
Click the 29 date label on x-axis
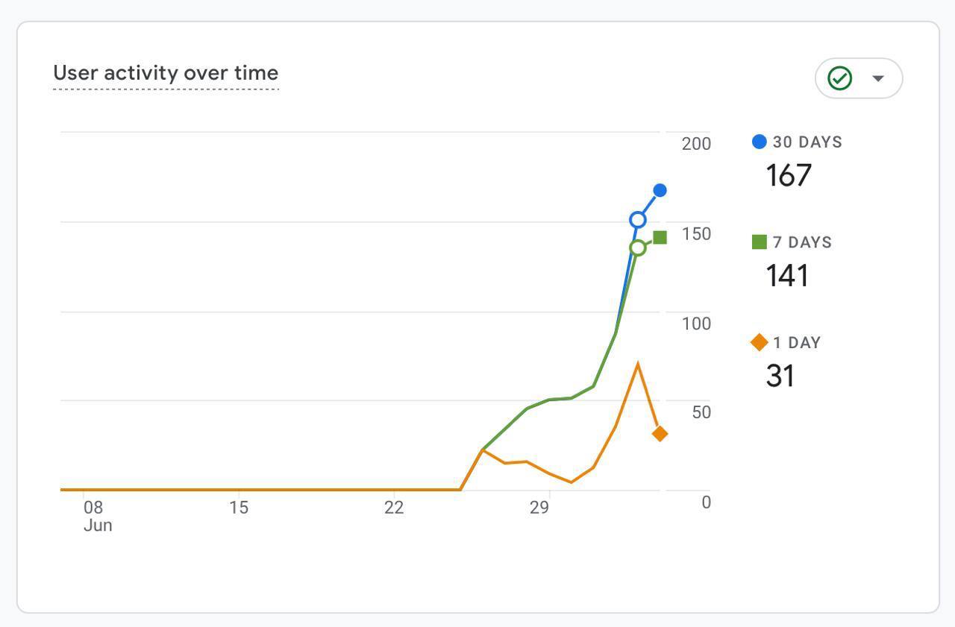coord(539,508)
